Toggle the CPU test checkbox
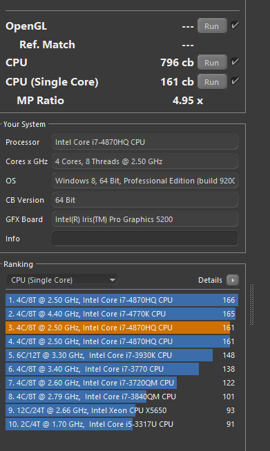This screenshot has height=451, width=270. tap(235, 62)
